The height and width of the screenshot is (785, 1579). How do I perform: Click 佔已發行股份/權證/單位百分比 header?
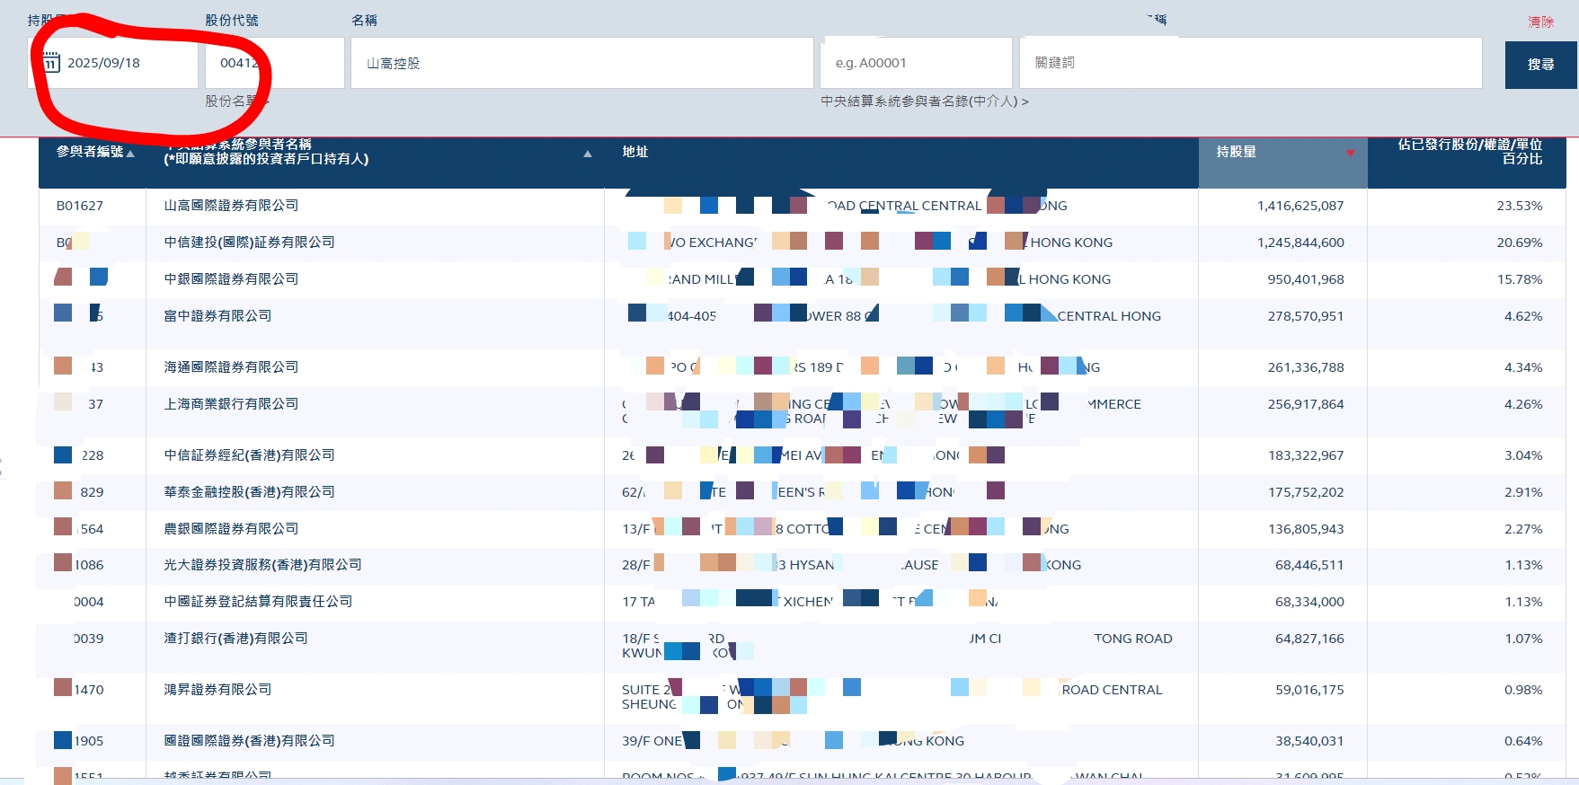1469,151
